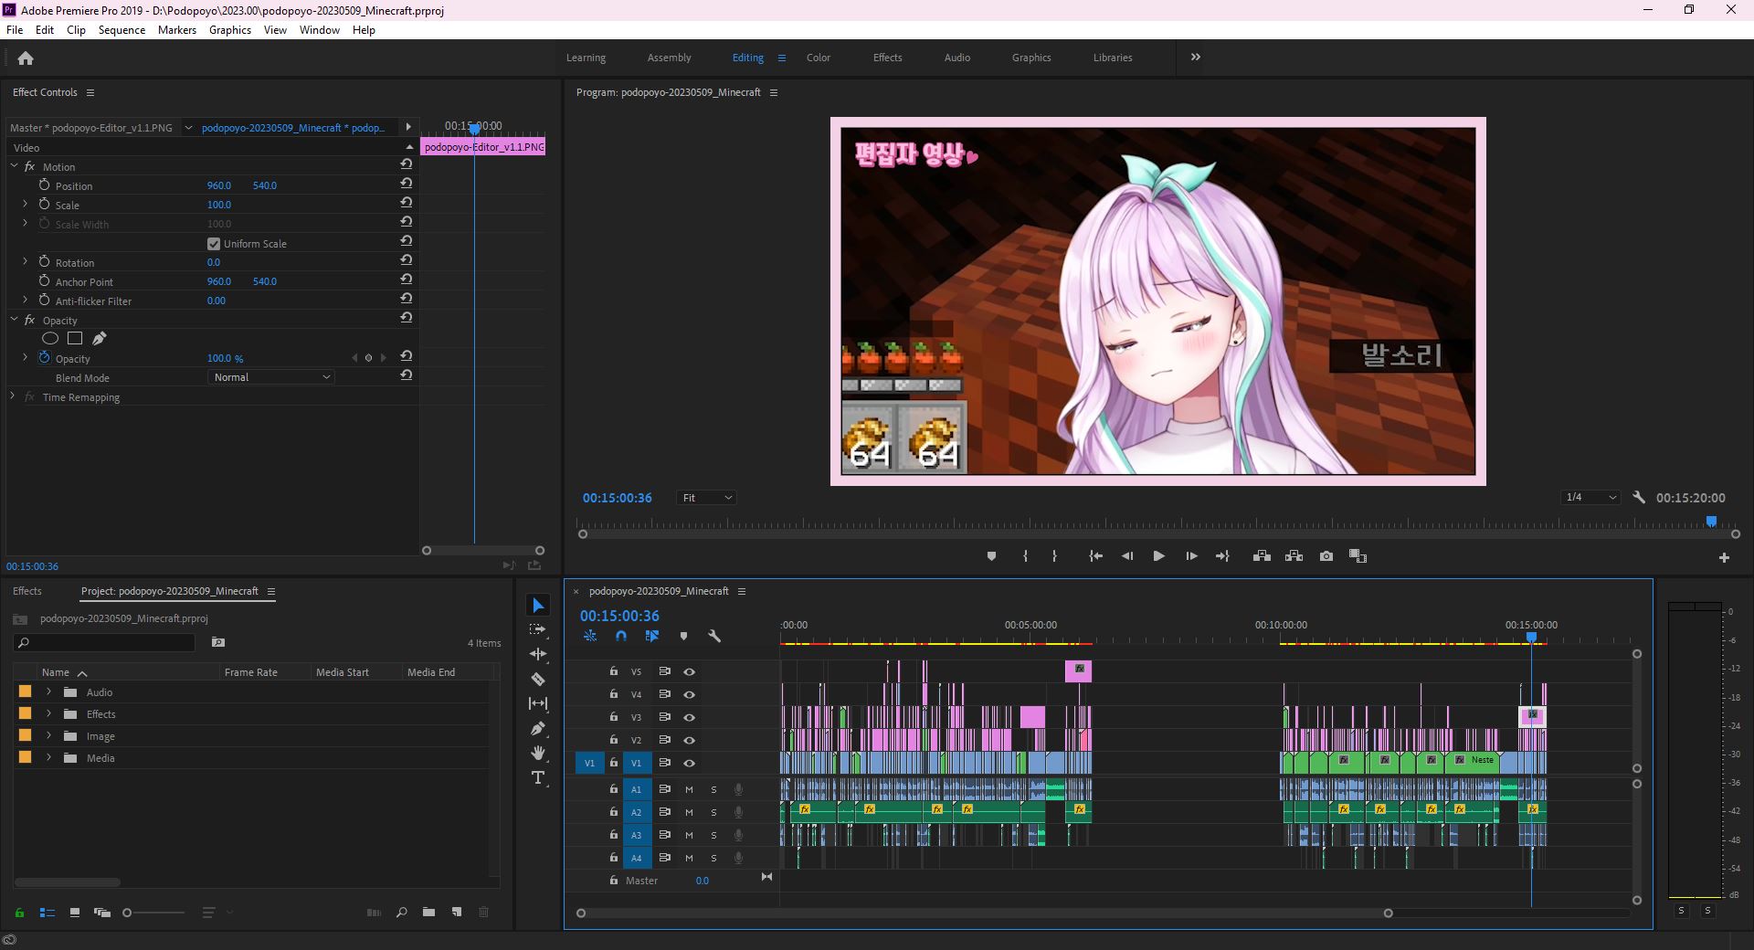Reset Position parameter
Image resolution: width=1754 pixels, height=950 pixels.
pos(407,184)
